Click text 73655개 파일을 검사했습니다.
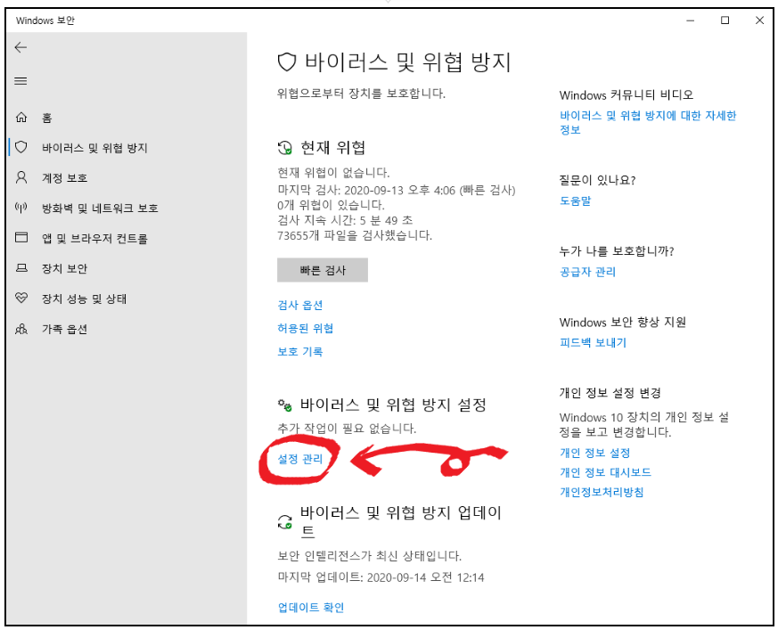 coord(355,235)
